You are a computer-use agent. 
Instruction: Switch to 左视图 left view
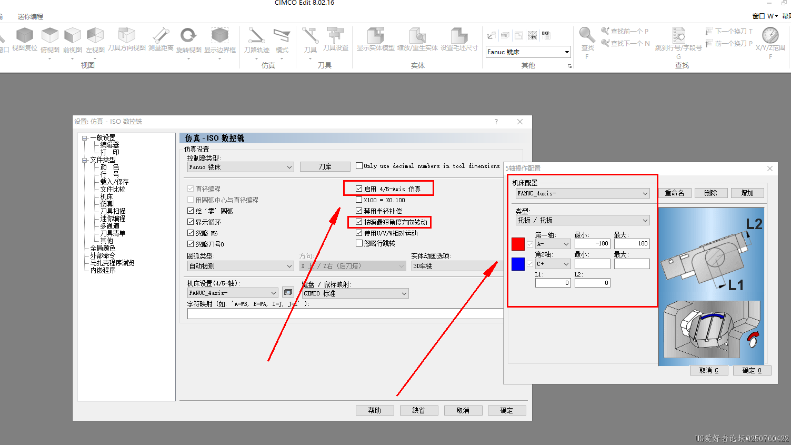95,36
